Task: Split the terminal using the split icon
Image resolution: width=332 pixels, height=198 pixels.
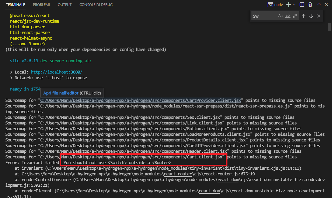Action: click(x=302, y=4)
